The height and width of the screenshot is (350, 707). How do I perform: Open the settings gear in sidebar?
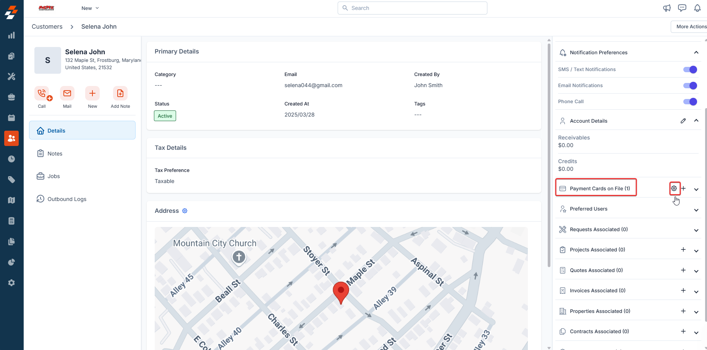pos(11,283)
